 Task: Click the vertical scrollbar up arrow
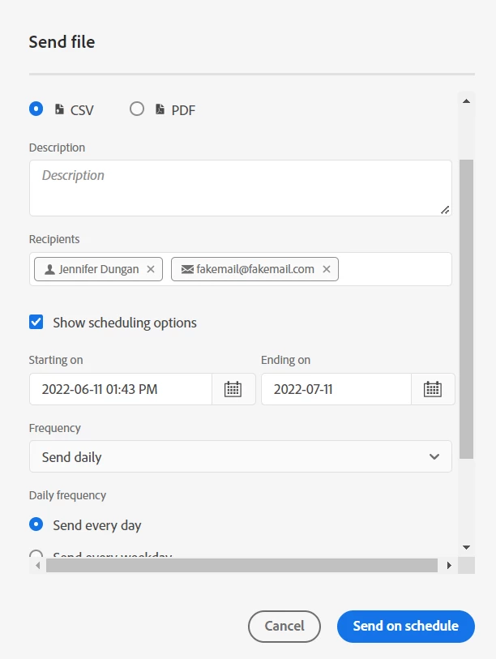(x=466, y=101)
